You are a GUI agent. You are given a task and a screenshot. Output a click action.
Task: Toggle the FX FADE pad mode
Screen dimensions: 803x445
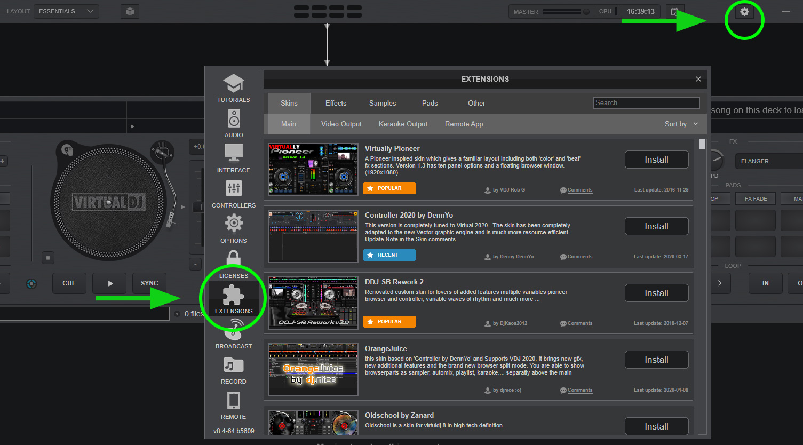756,198
